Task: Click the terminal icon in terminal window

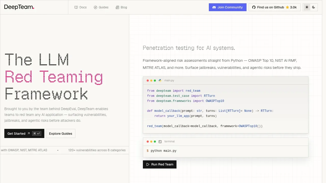Action: (x=160, y=142)
